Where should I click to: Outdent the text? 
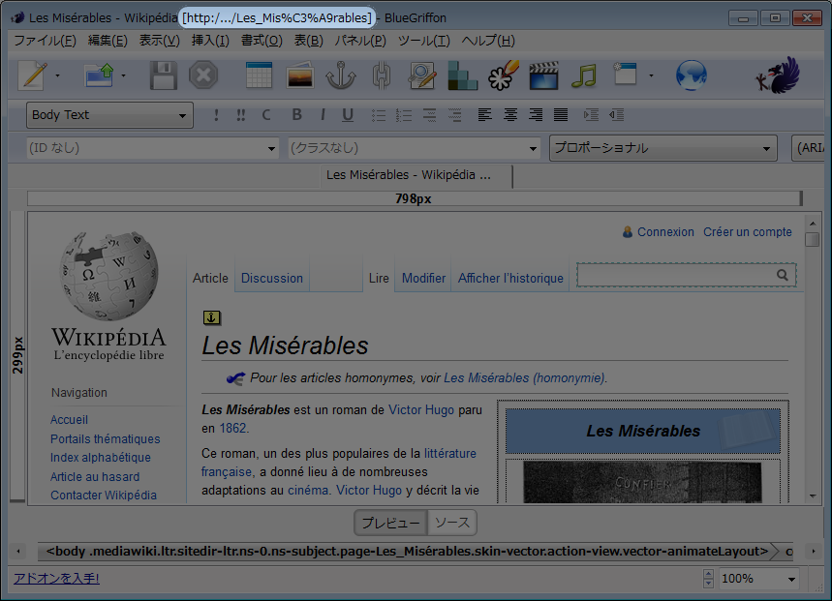click(x=616, y=114)
